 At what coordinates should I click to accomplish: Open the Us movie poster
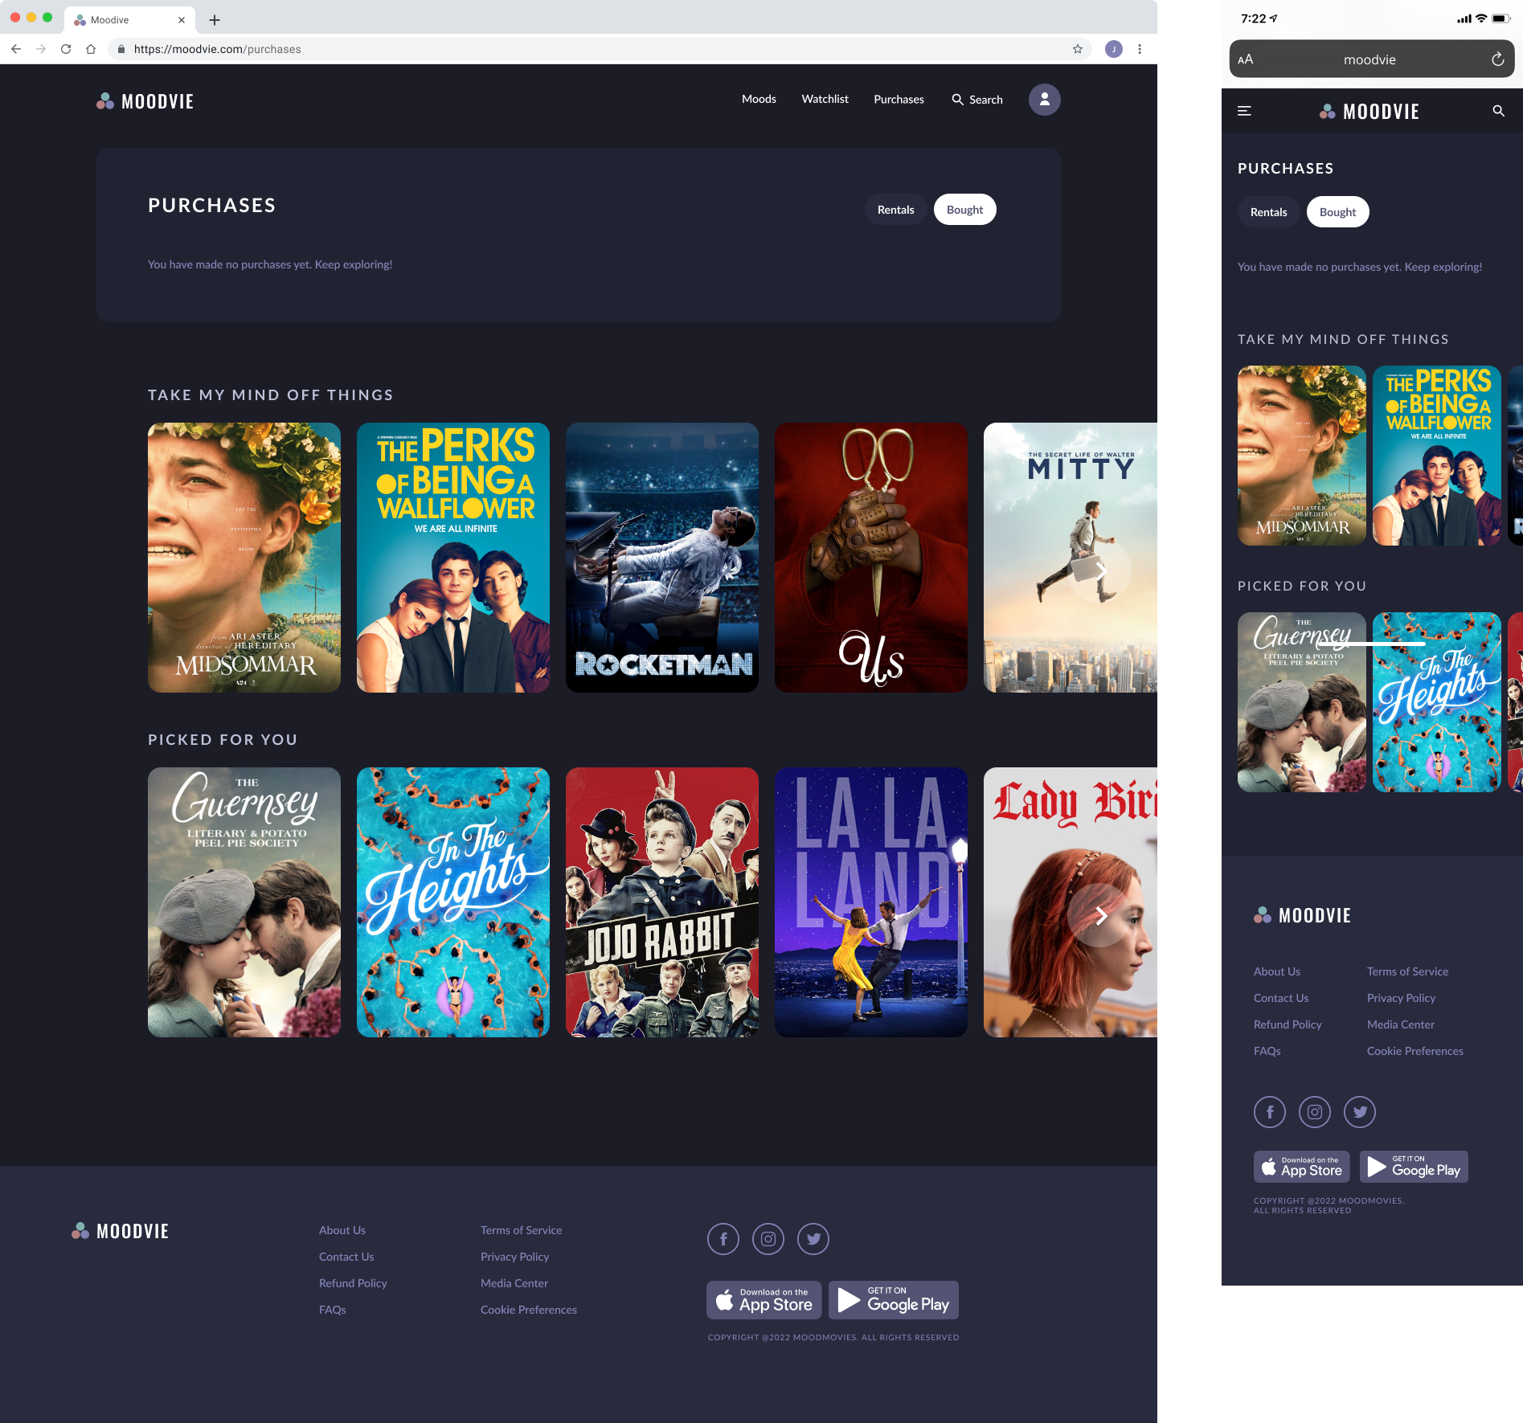click(x=871, y=558)
